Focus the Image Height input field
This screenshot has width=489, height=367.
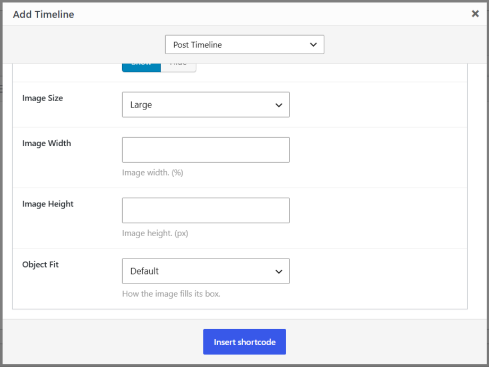tap(206, 210)
